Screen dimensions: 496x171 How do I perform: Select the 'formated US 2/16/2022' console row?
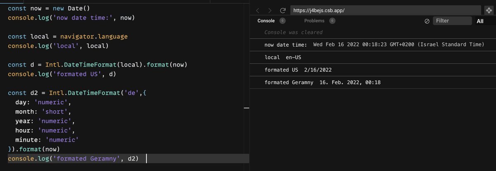373,70
